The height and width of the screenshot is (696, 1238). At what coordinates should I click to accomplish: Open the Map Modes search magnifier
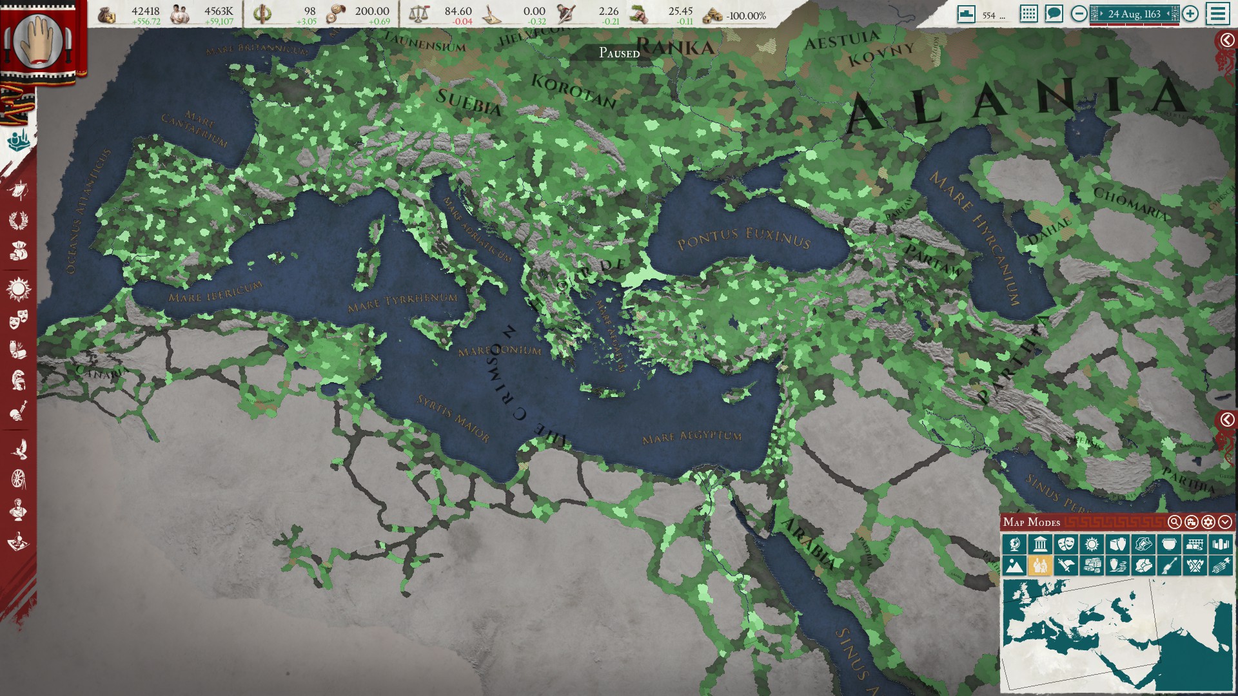point(1175,522)
